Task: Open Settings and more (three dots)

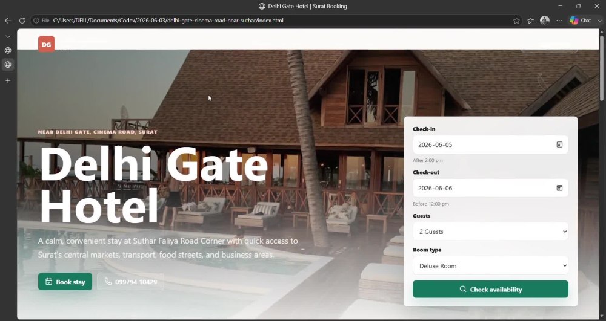Action: click(559, 21)
